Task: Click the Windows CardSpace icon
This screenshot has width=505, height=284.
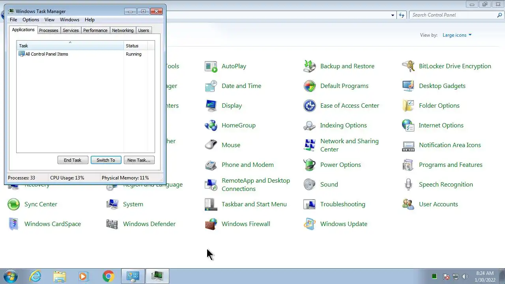Action: pos(13,224)
